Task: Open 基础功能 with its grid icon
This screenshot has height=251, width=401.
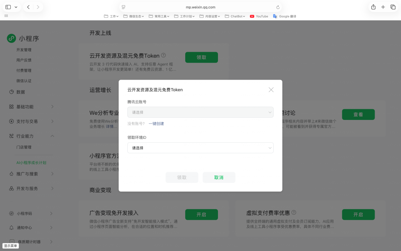Action: tap(12, 107)
